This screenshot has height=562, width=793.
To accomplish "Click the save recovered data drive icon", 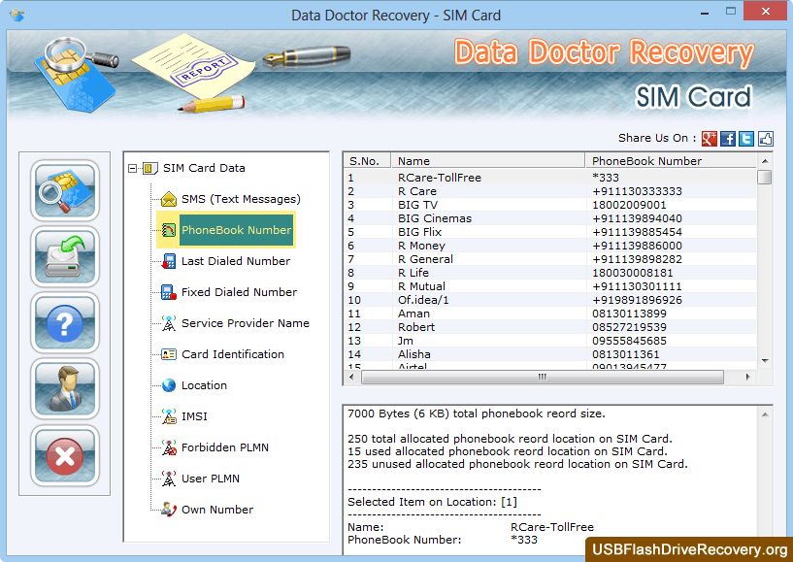I will coord(65,256).
